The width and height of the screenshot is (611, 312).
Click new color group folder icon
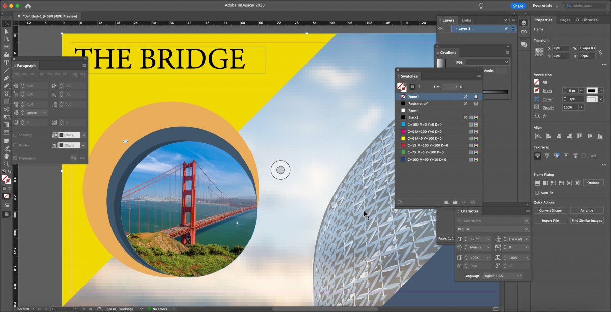click(x=455, y=202)
